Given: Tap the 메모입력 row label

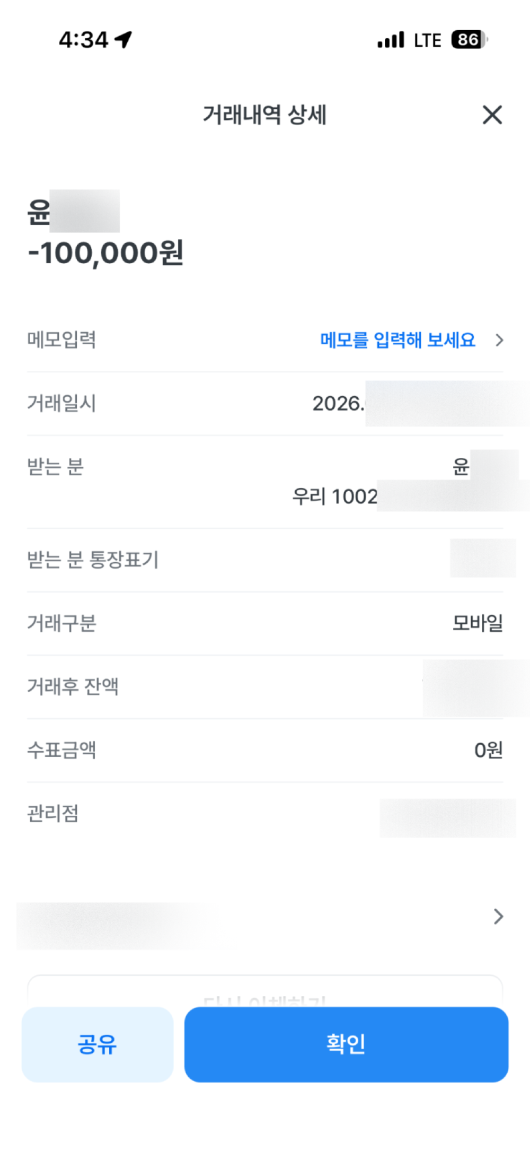Looking at the screenshot, I should pyautogui.click(x=61, y=340).
